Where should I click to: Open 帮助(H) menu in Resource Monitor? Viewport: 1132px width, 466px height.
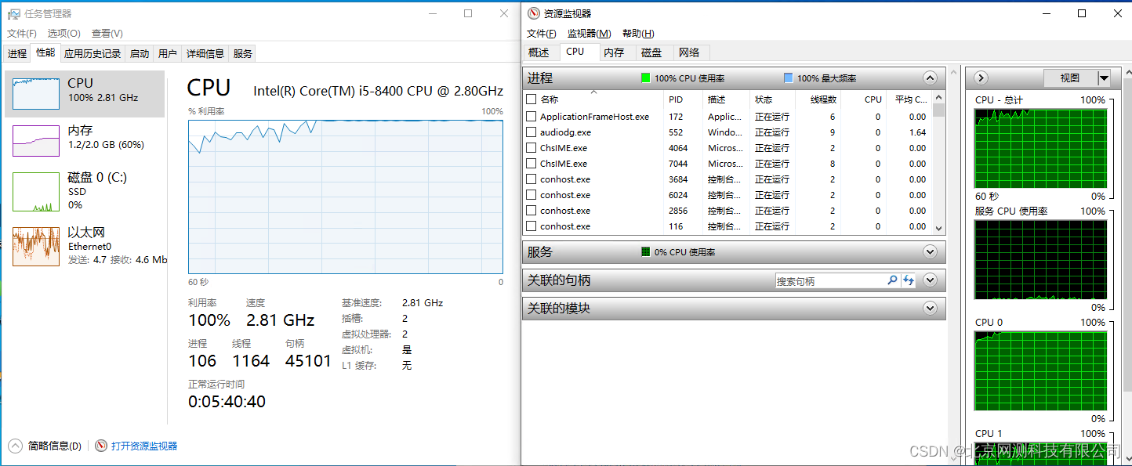pyautogui.click(x=638, y=34)
